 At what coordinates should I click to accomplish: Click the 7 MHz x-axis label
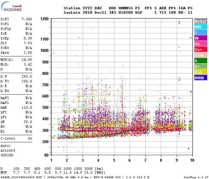[x=145, y=160]
